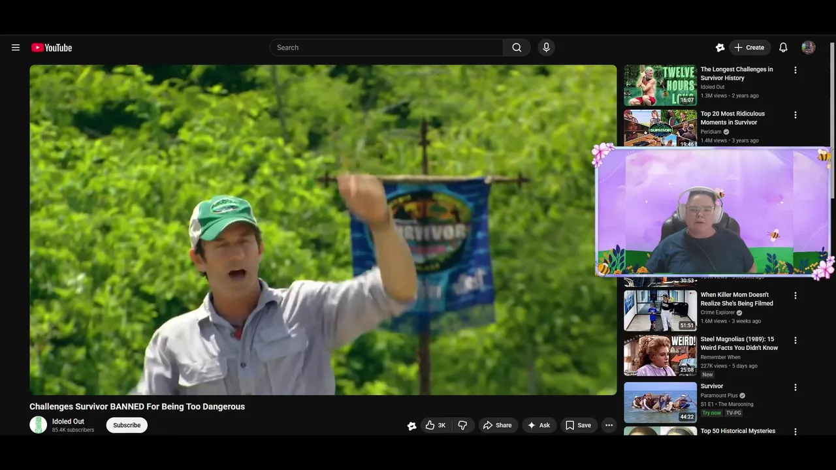Screen dimensions: 836x470
Task: Open options for Killer Mom video
Action: pos(796,296)
